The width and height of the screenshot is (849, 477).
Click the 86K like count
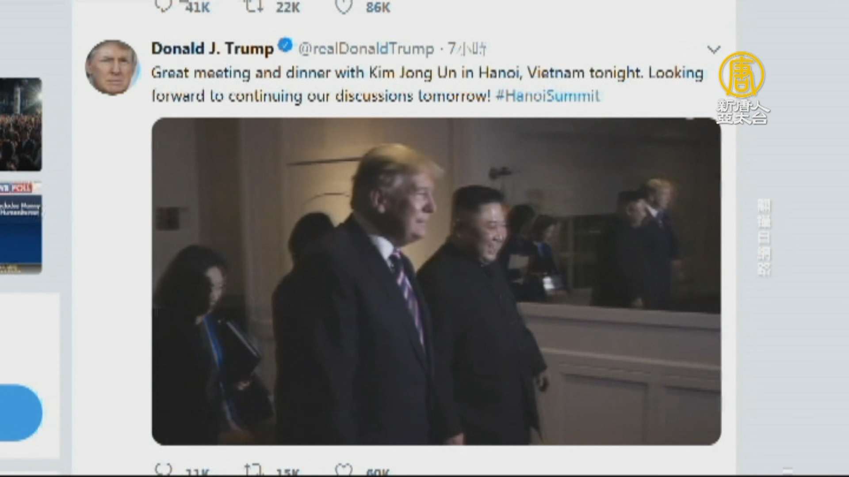coord(378,7)
